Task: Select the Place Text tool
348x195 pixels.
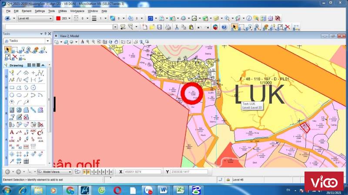Action: (12, 132)
